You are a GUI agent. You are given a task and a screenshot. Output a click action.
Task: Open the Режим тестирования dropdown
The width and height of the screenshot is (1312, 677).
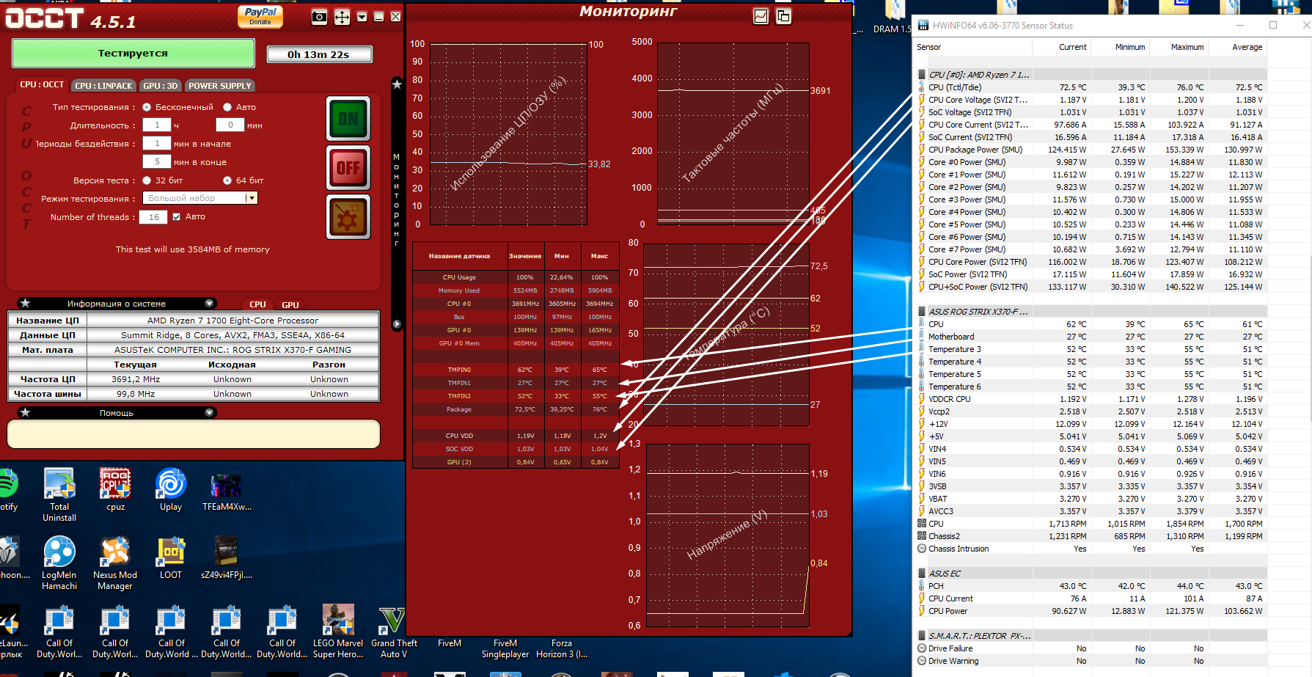coord(252,198)
